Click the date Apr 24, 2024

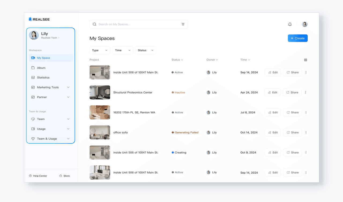[249, 92]
